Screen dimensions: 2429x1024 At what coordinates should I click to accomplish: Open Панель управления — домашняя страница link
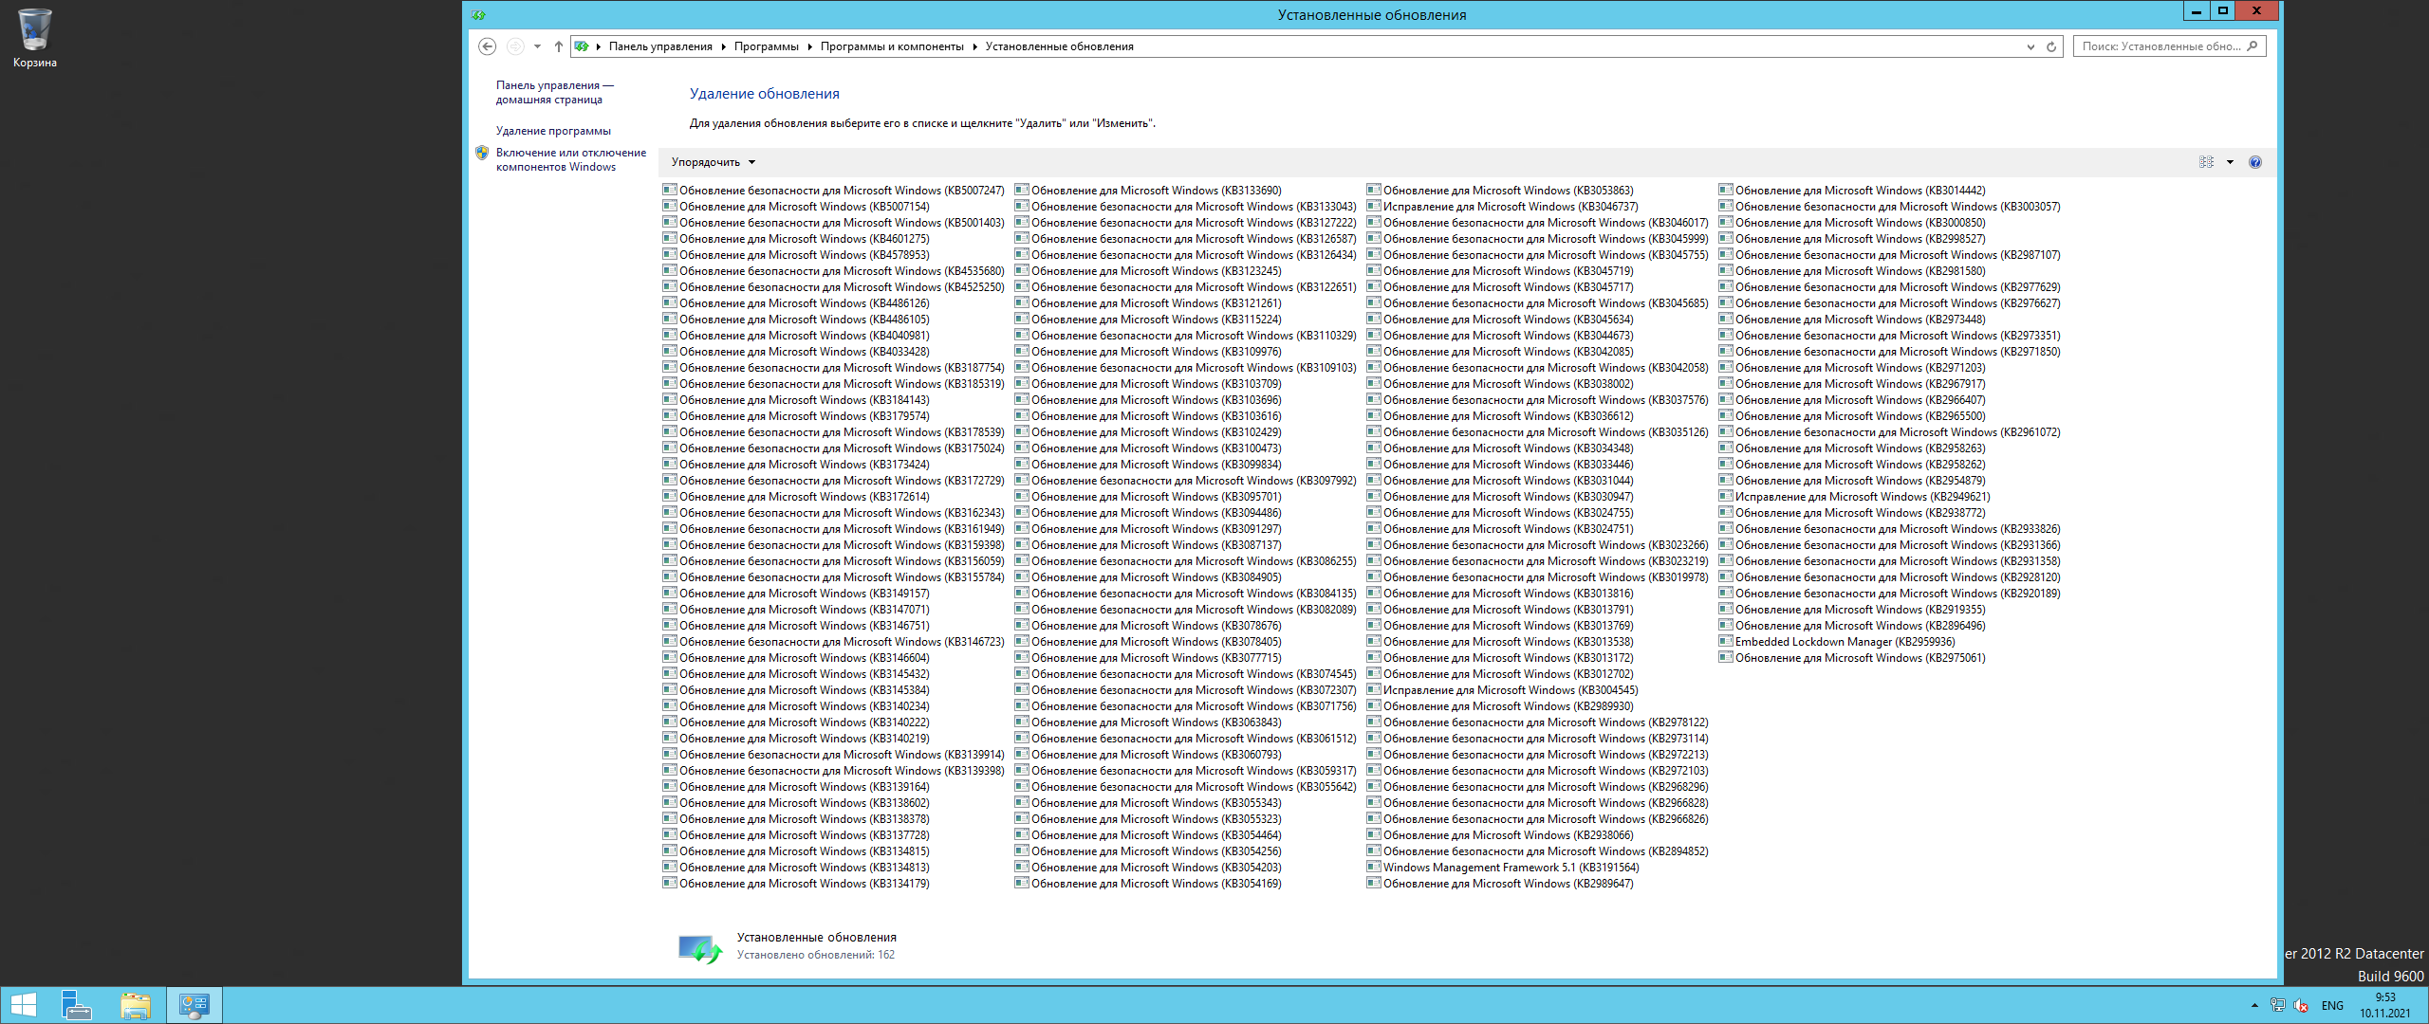coord(555,92)
